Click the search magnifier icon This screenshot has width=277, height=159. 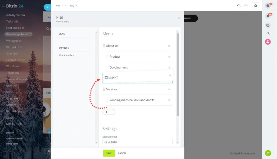(268, 33)
